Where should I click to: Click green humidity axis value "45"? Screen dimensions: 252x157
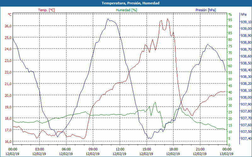(230, 86)
